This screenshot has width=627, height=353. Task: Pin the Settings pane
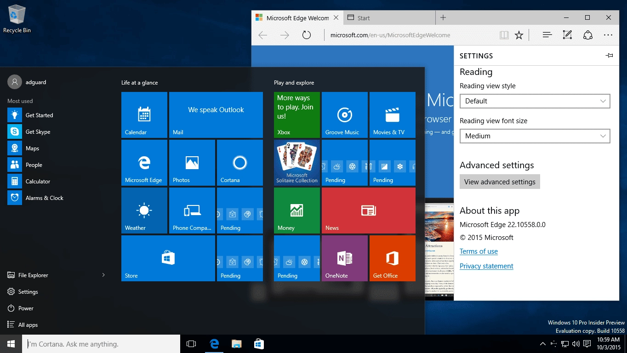[610, 56]
